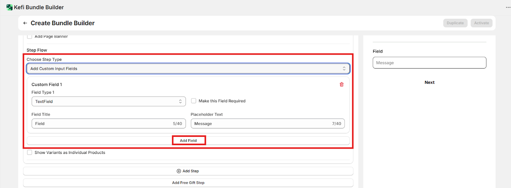Click the Create Bundle Builder page title

click(63, 23)
